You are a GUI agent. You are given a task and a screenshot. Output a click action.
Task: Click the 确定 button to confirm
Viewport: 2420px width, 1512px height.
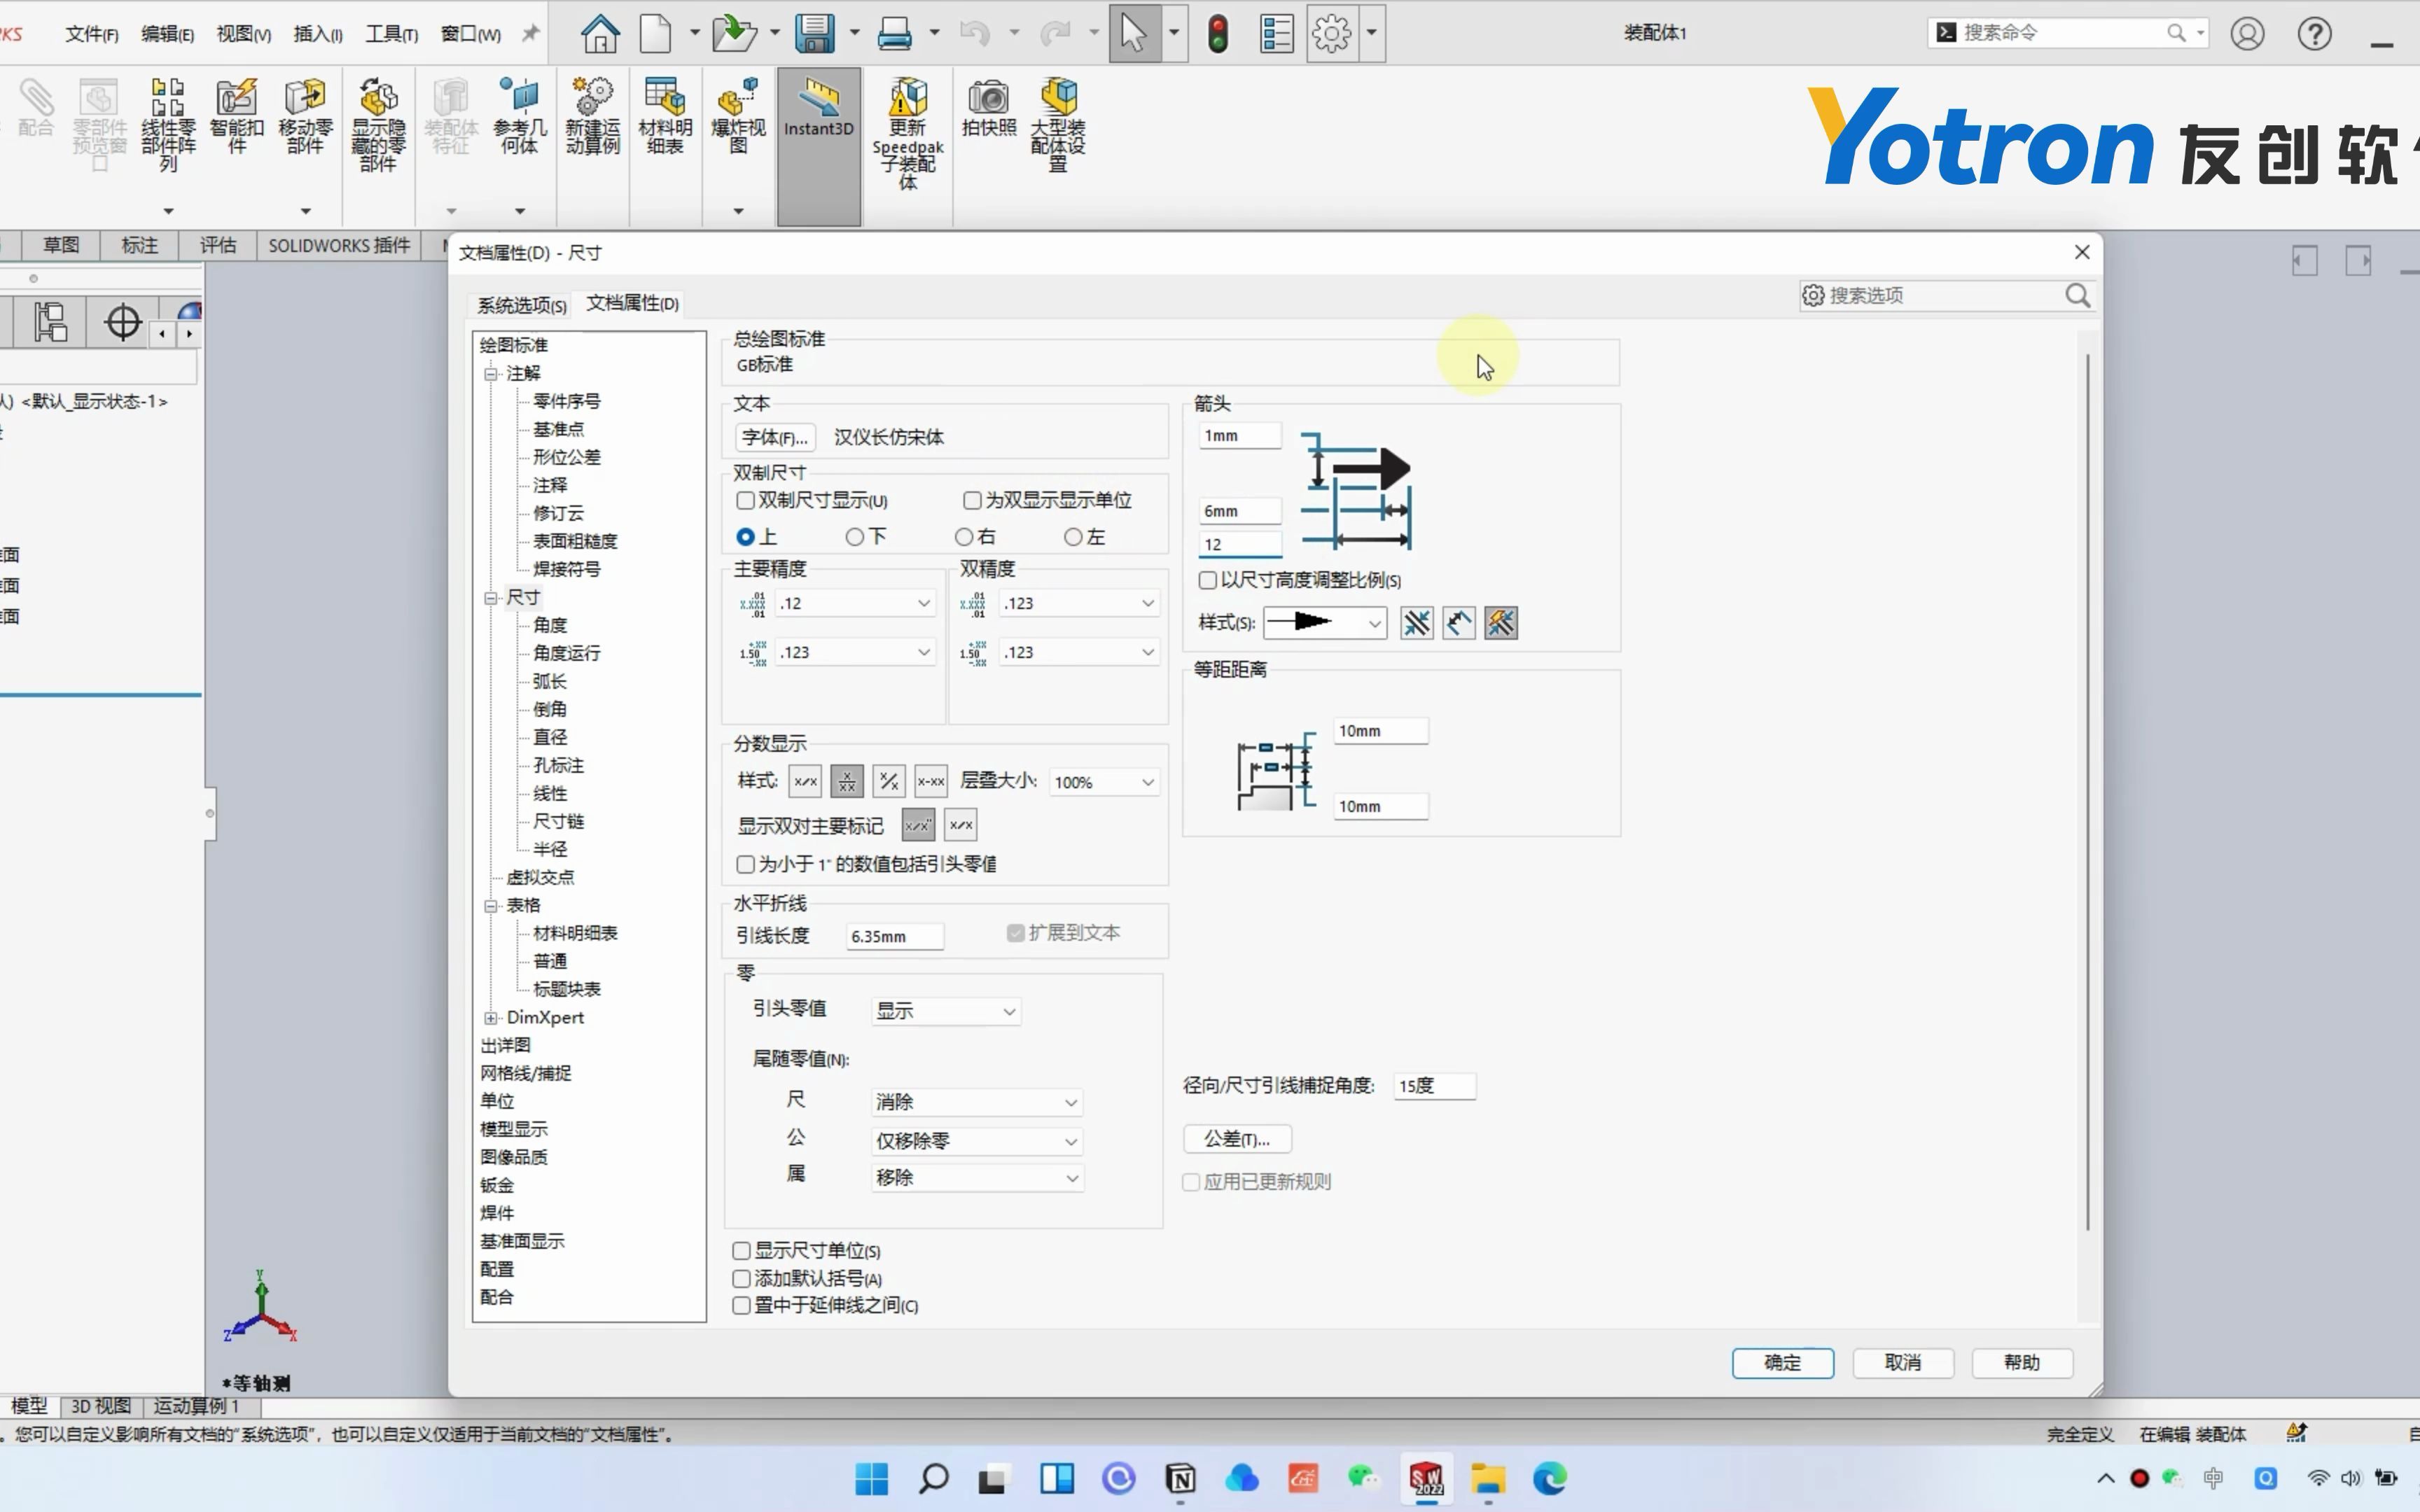click(1782, 1362)
